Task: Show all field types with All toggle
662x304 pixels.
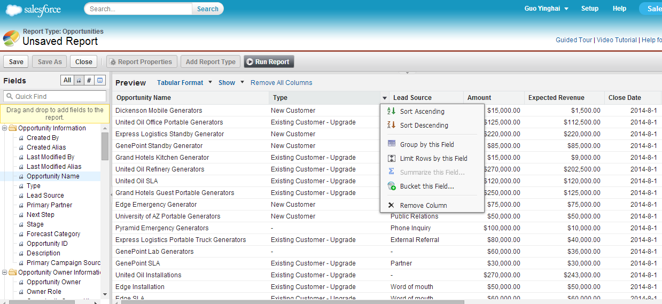Action: pos(67,81)
